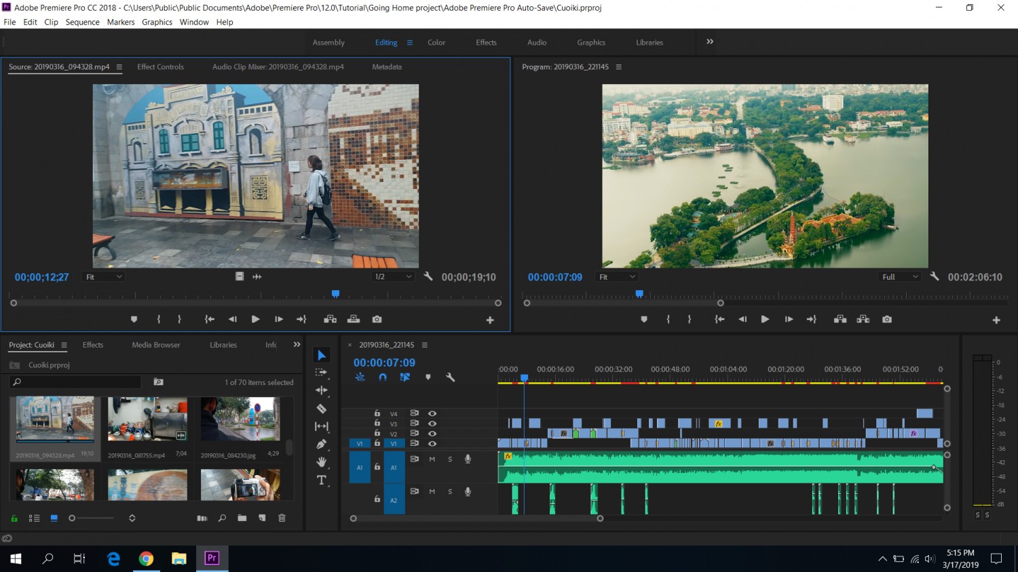
Task: Select the Hand tool
Action: click(322, 462)
